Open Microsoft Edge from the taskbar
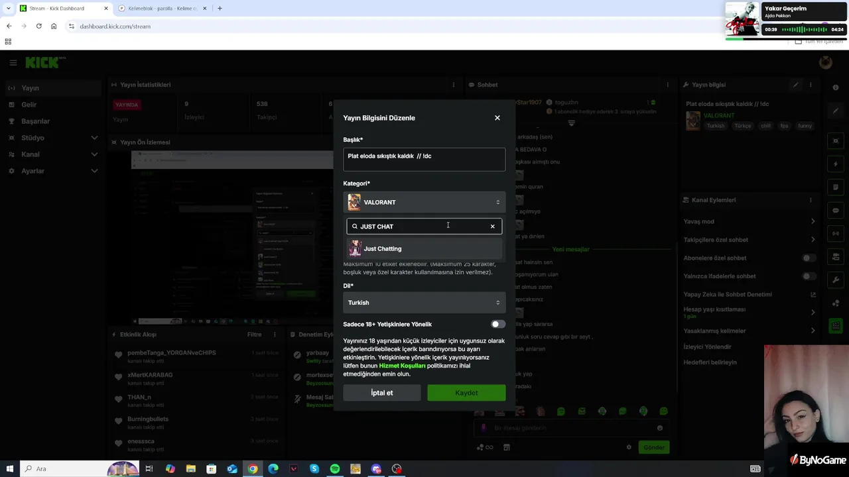This screenshot has width=849, height=477. [x=273, y=469]
